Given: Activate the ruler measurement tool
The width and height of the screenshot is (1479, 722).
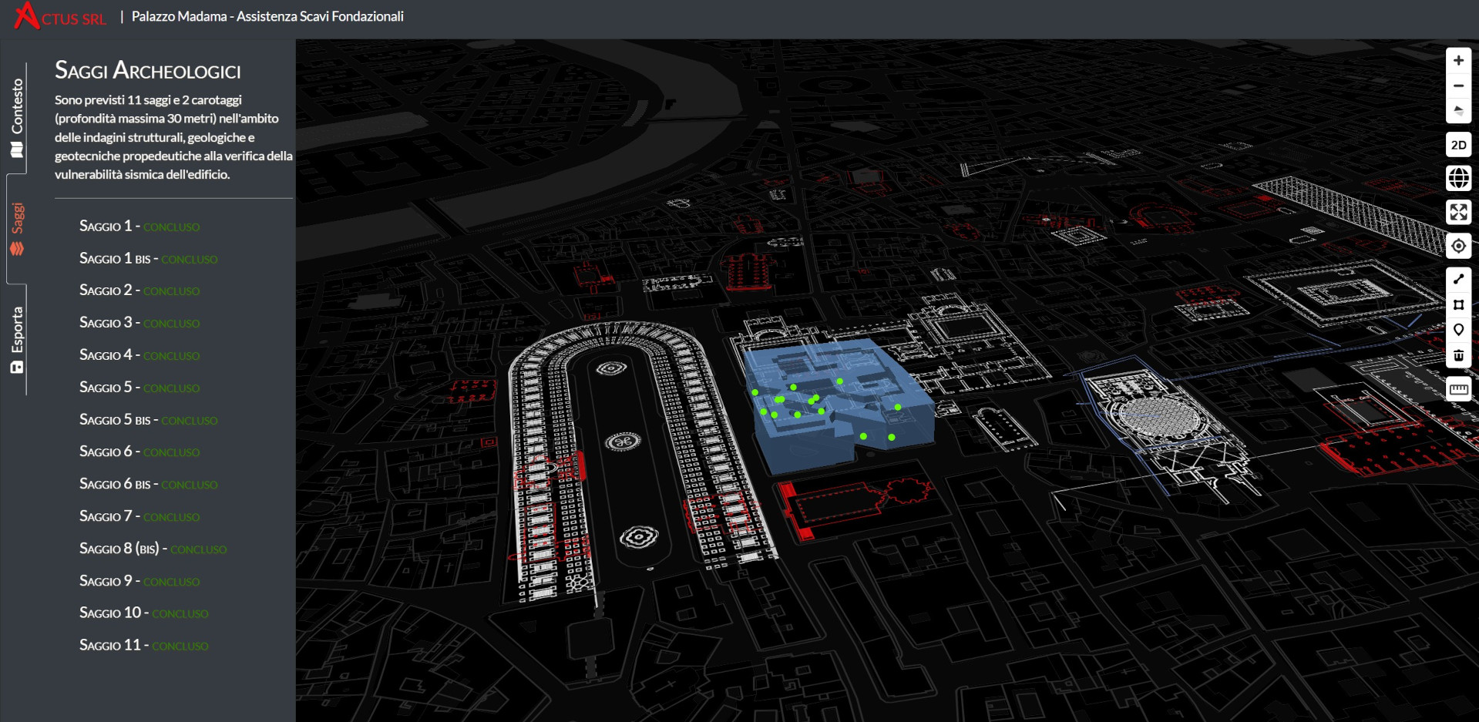Looking at the screenshot, I should point(1458,389).
